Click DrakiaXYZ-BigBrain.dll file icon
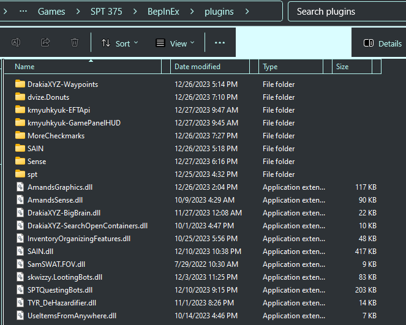Image resolution: width=406 pixels, height=325 pixels. (20, 213)
